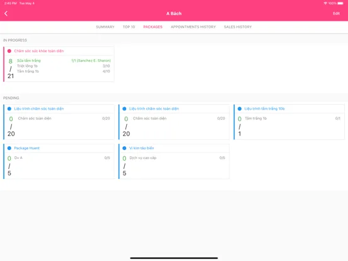
Task: Tap the back arrow icon
Action: pos(6,13)
